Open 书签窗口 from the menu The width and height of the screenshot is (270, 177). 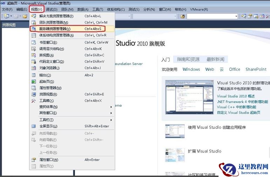pyautogui.click(x=72, y=42)
